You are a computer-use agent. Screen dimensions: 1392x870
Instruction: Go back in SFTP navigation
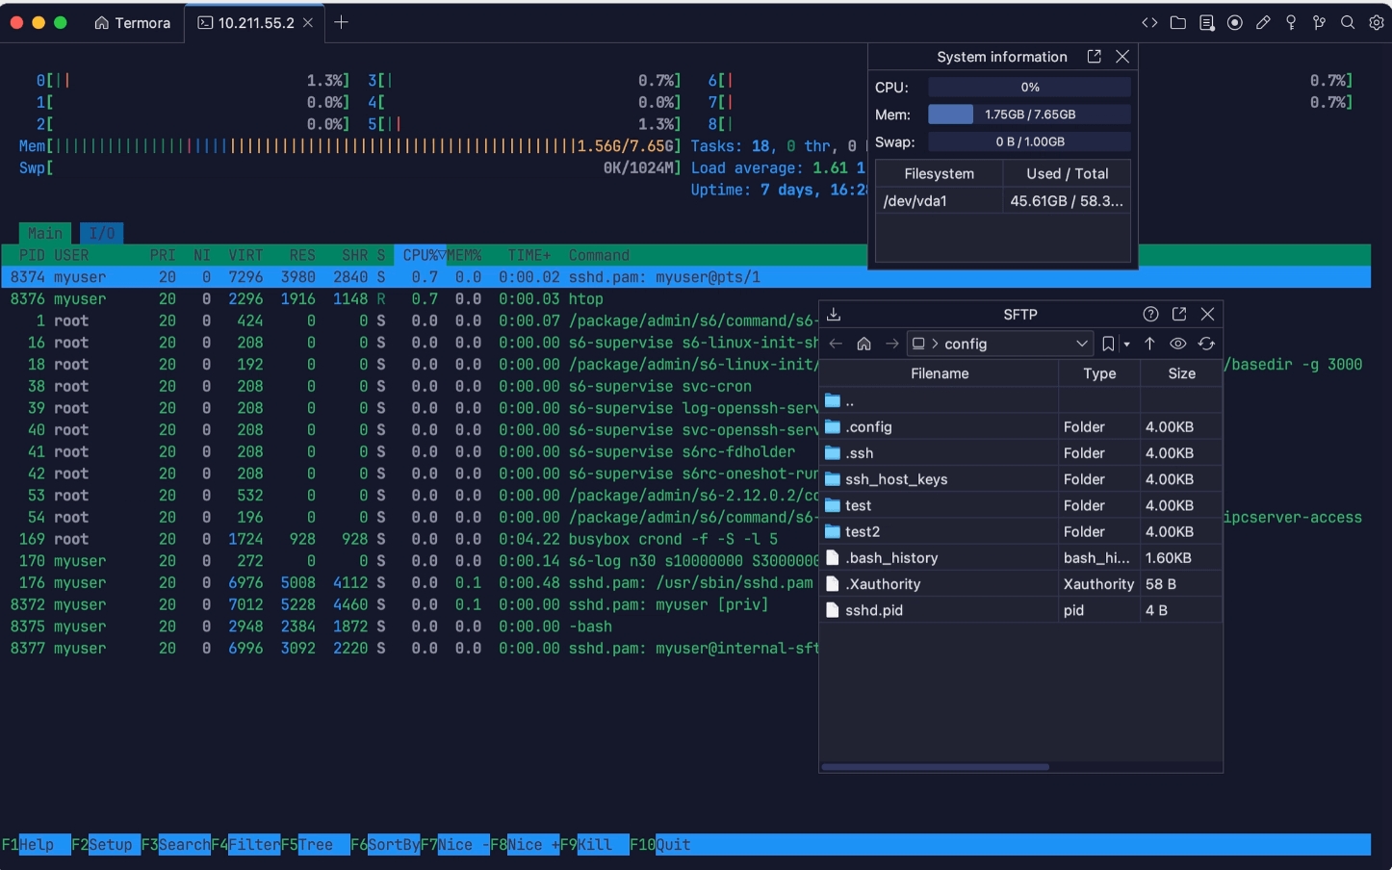(x=836, y=344)
